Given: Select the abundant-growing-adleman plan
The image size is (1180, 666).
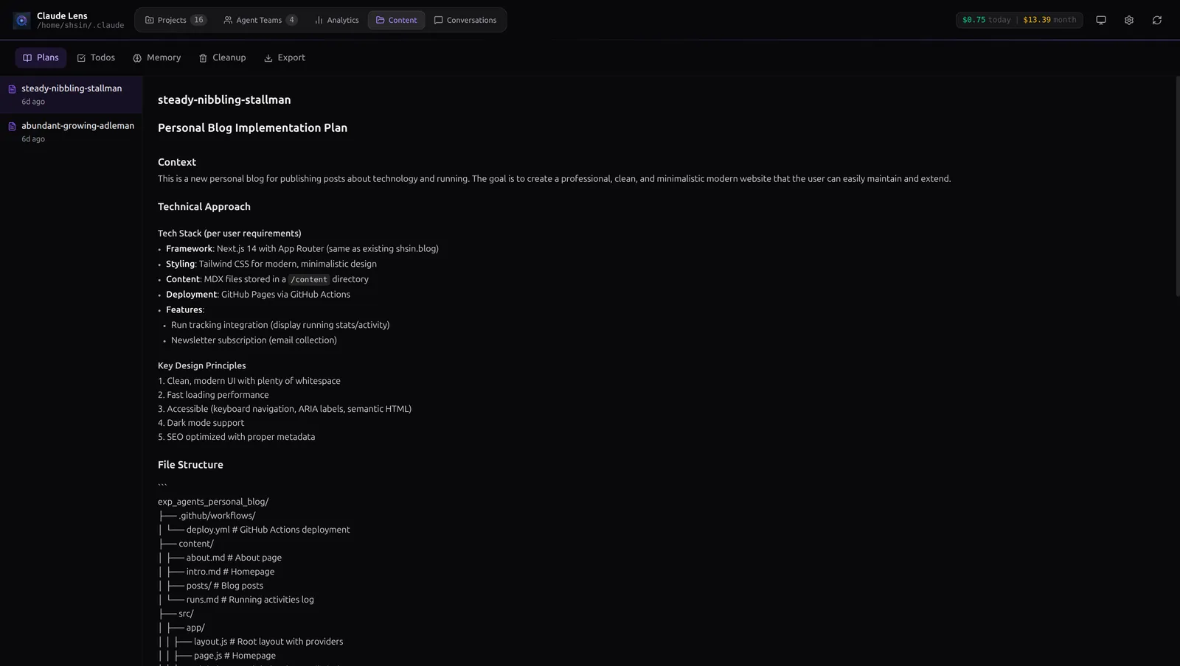Looking at the screenshot, I should coord(77,131).
